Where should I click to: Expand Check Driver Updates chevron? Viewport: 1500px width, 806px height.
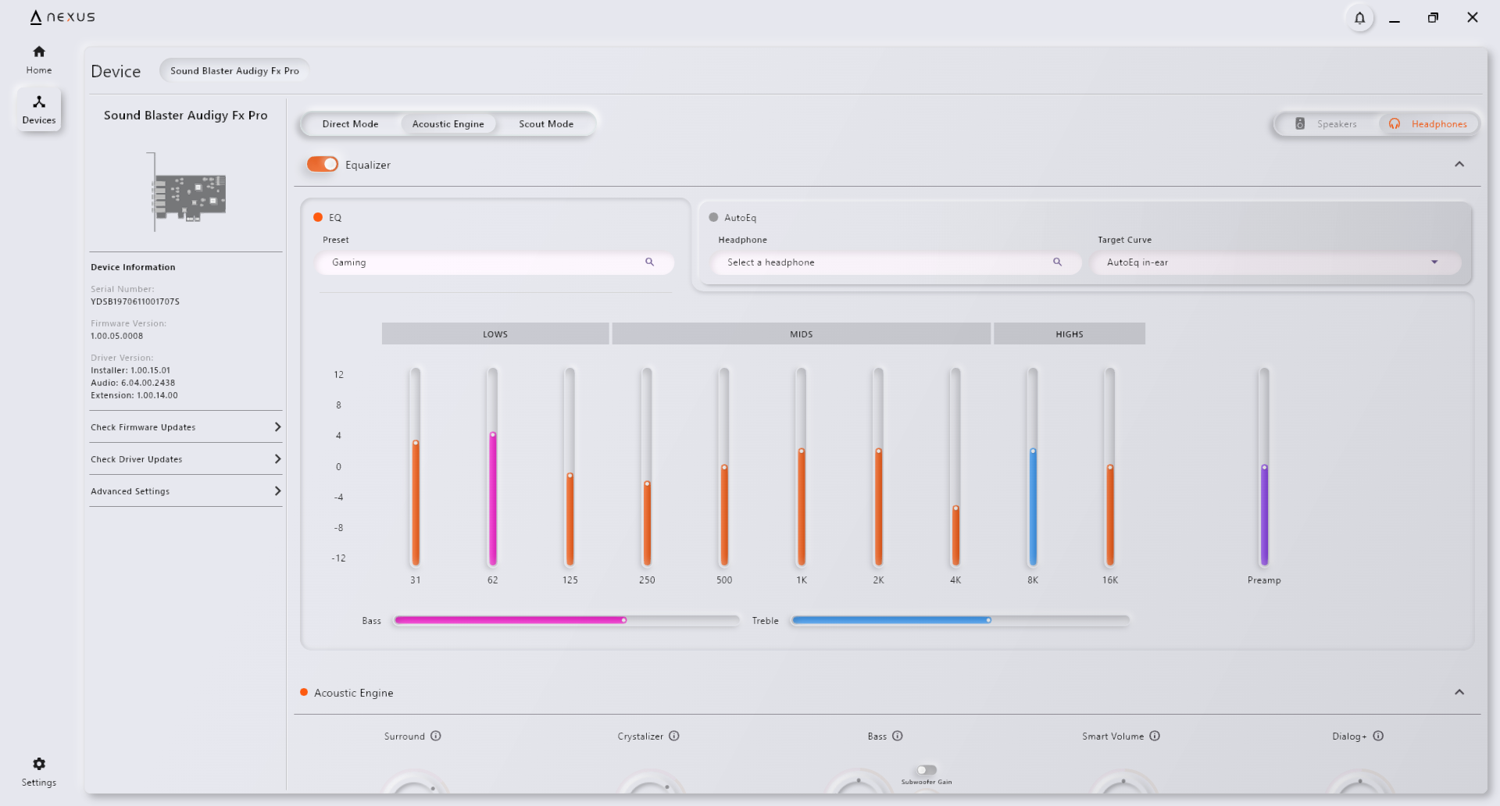[x=277, y=459]
